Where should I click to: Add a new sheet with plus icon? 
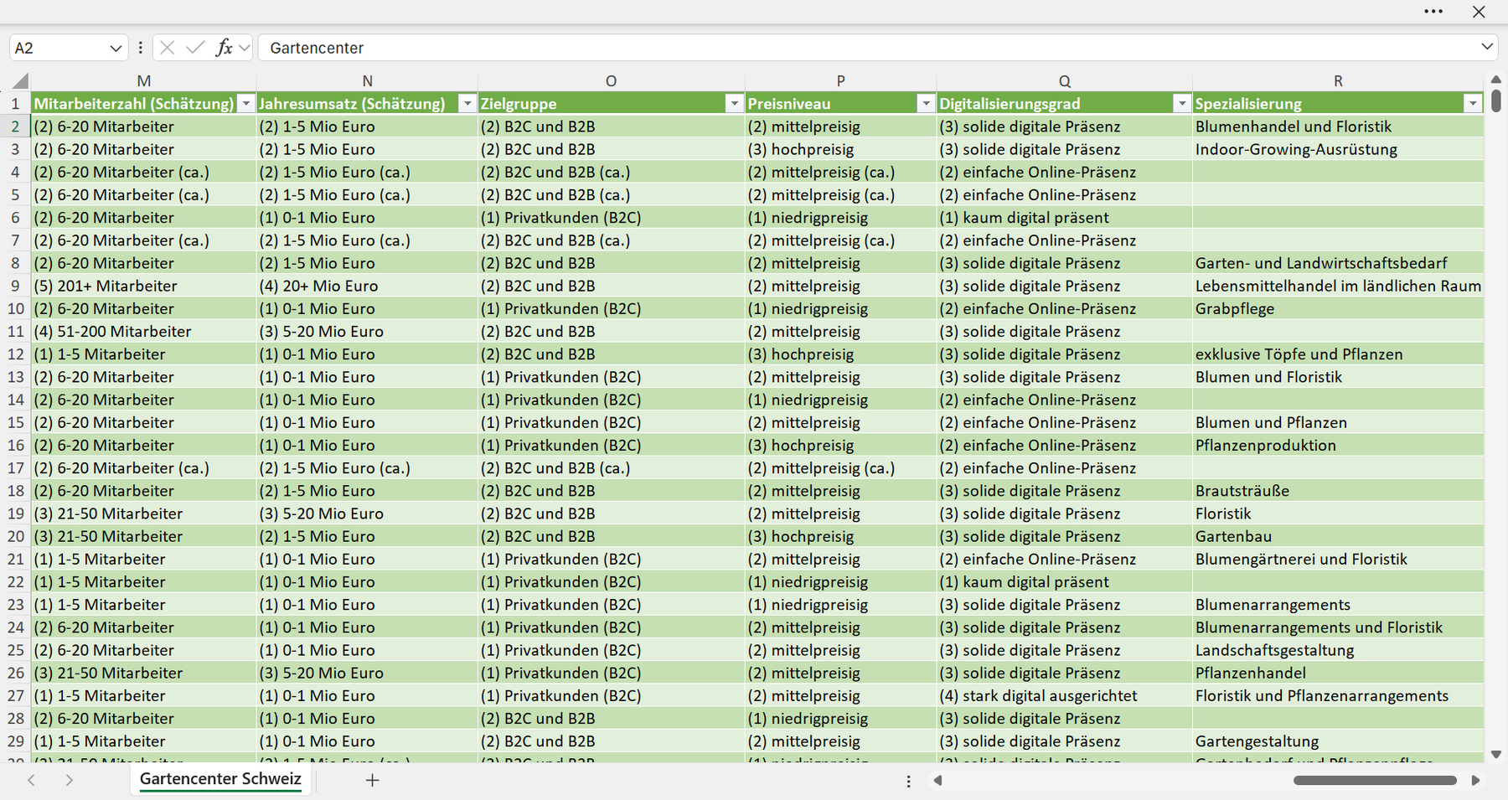pos(373,780)
